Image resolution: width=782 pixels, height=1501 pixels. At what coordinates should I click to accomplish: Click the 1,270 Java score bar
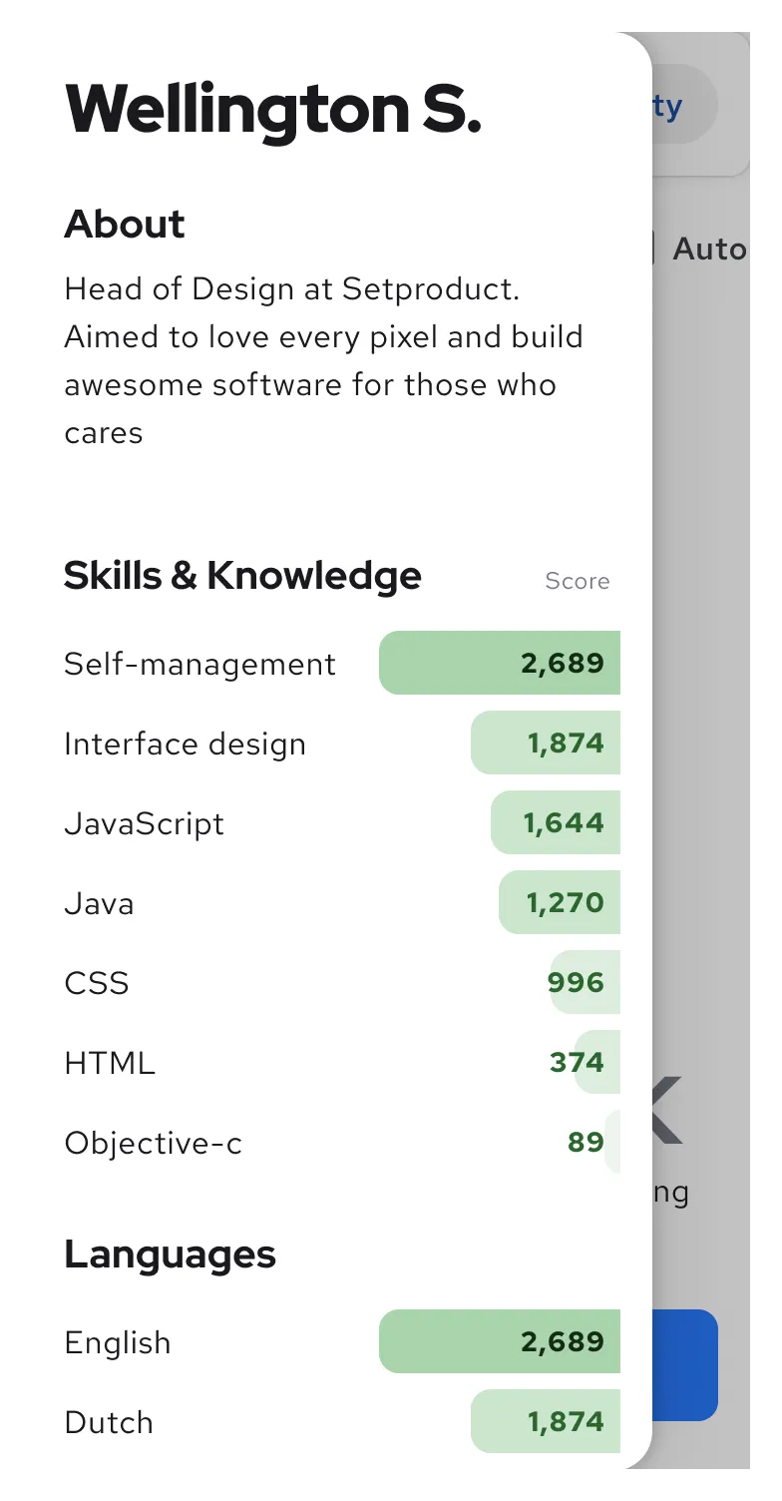point(560,902)
